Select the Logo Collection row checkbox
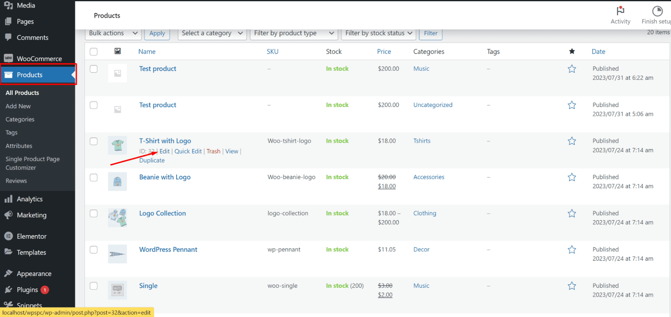 point(94,213)
